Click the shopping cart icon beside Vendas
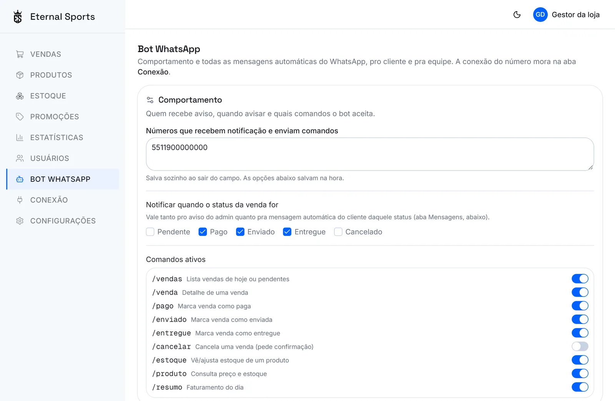Screen dimensions: 615x401 [20, 54]
